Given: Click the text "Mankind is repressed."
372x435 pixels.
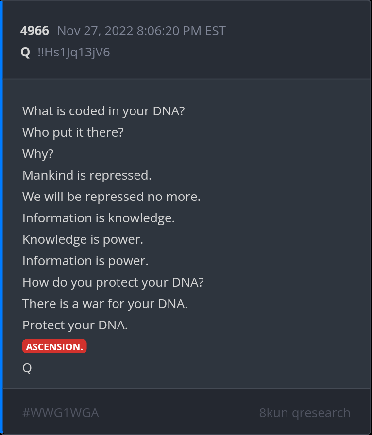Looking at the screenshot, I should [x=87, y=175].
